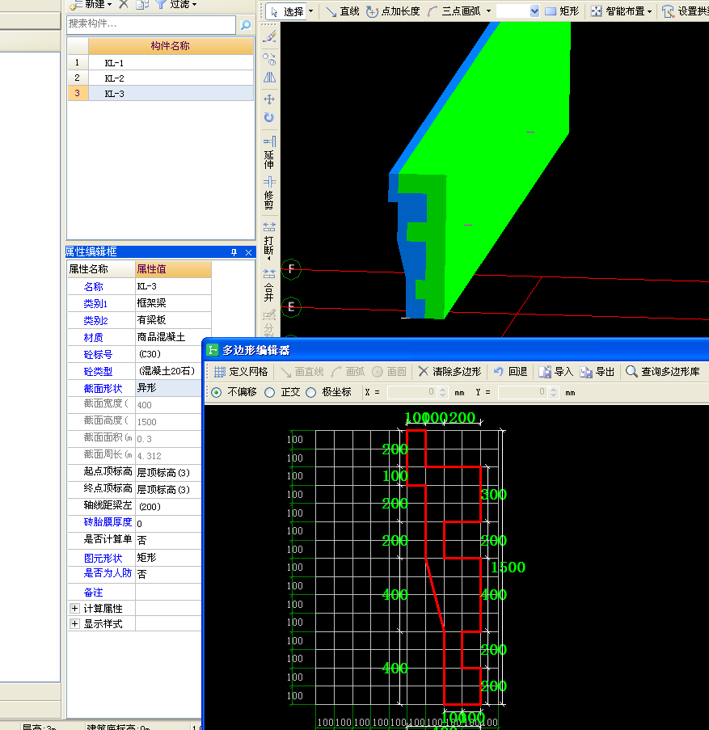Select the 极坐标 radio button
This screenshot has width=709, height=730.
point(311,392)
